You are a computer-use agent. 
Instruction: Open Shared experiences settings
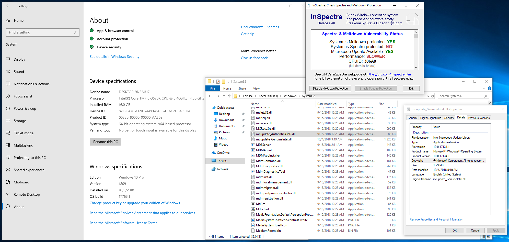pyautogui.click(x=29, y=170)
